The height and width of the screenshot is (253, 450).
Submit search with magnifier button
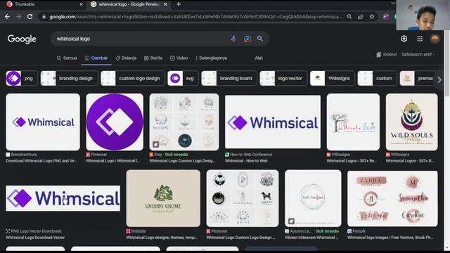[x=260, y=39]
